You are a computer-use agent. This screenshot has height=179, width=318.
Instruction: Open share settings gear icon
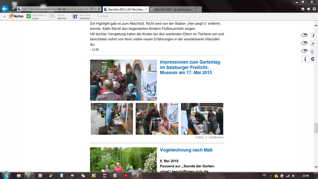click(312, 59)
